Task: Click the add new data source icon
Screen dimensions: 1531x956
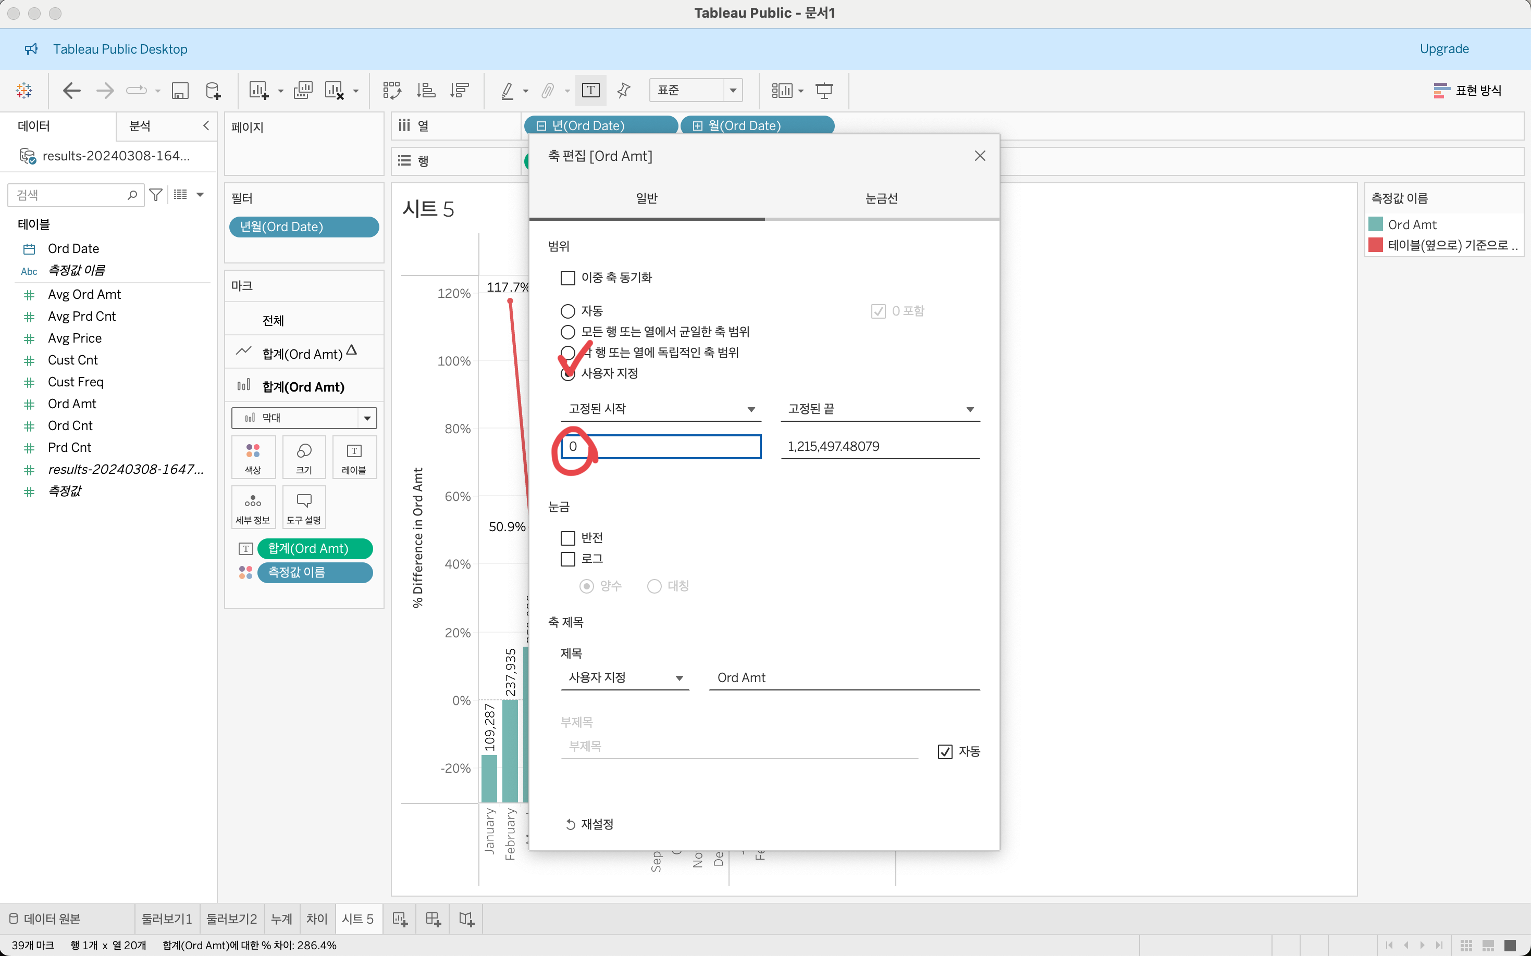Action: click(213, 91)
